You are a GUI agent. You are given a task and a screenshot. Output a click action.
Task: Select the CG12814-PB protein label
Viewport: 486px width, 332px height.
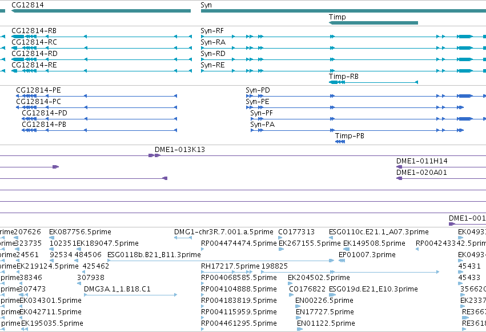[44, 125]
